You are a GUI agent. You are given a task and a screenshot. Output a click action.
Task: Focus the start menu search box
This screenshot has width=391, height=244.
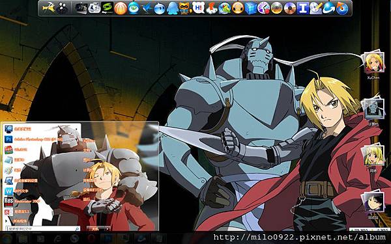(43, 228)
